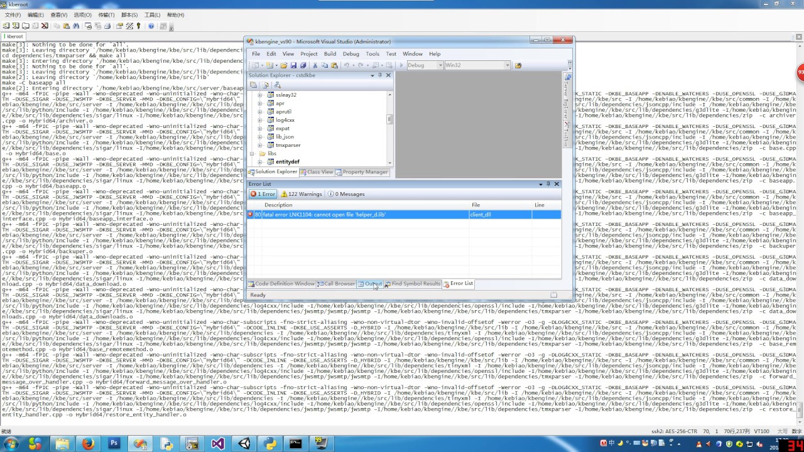This screenshot has width=804, height=452.
Task: Toggle the 1 Error filter button
Action: tap(263, 194)
